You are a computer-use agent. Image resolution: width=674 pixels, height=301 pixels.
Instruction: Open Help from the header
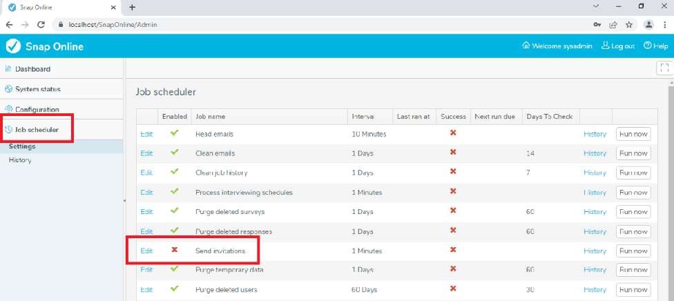coord(655,46)
